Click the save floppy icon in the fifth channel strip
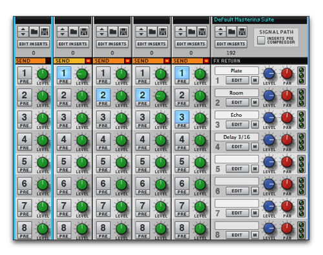The height and width of the screenshot is (255, 323). coord(202,32)
